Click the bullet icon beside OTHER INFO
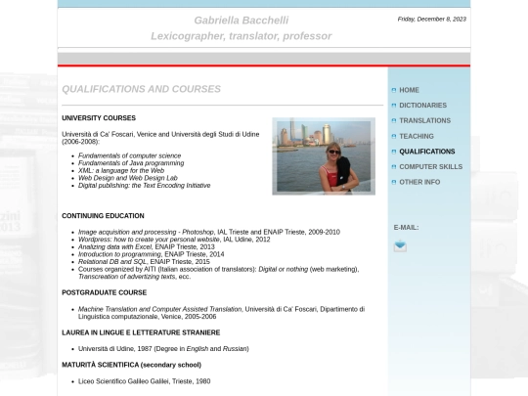 (394, 182)
